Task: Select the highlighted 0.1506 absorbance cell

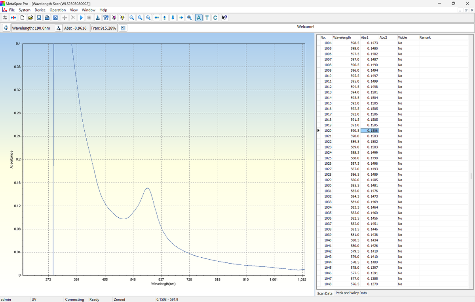Action: (369, 131)
